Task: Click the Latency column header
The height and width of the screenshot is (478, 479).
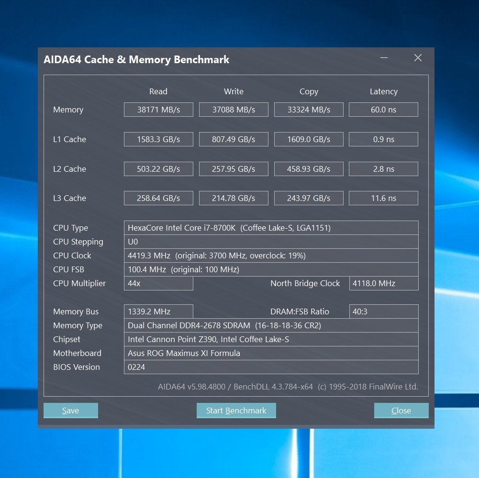Action: (384, 92)
